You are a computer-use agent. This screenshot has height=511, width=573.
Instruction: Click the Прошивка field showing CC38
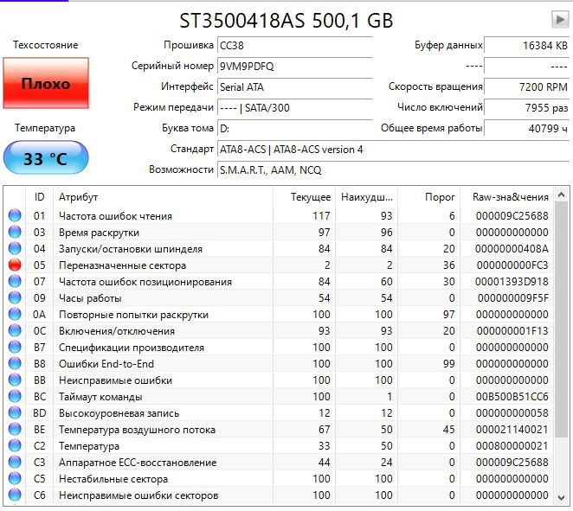(x=294, y=46)
